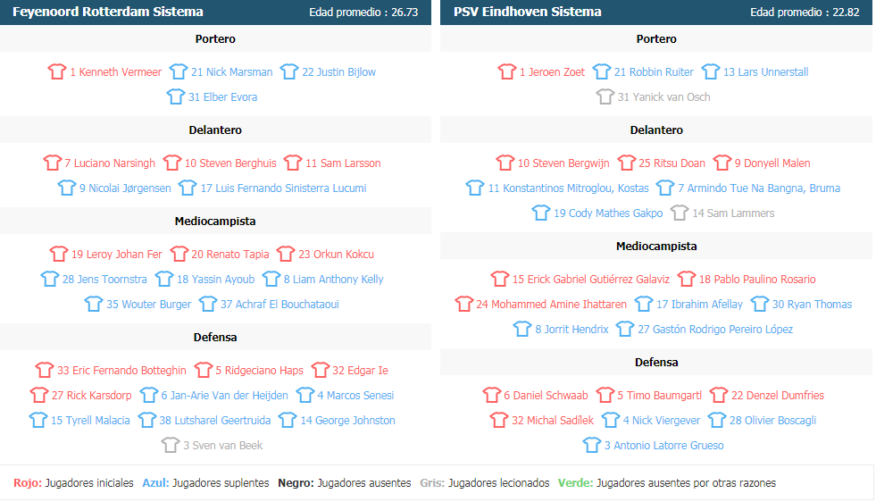876x502 pixels.
Task: Click the red jersey icon next to Rick Karsdorp
Action: coord(38,395)
